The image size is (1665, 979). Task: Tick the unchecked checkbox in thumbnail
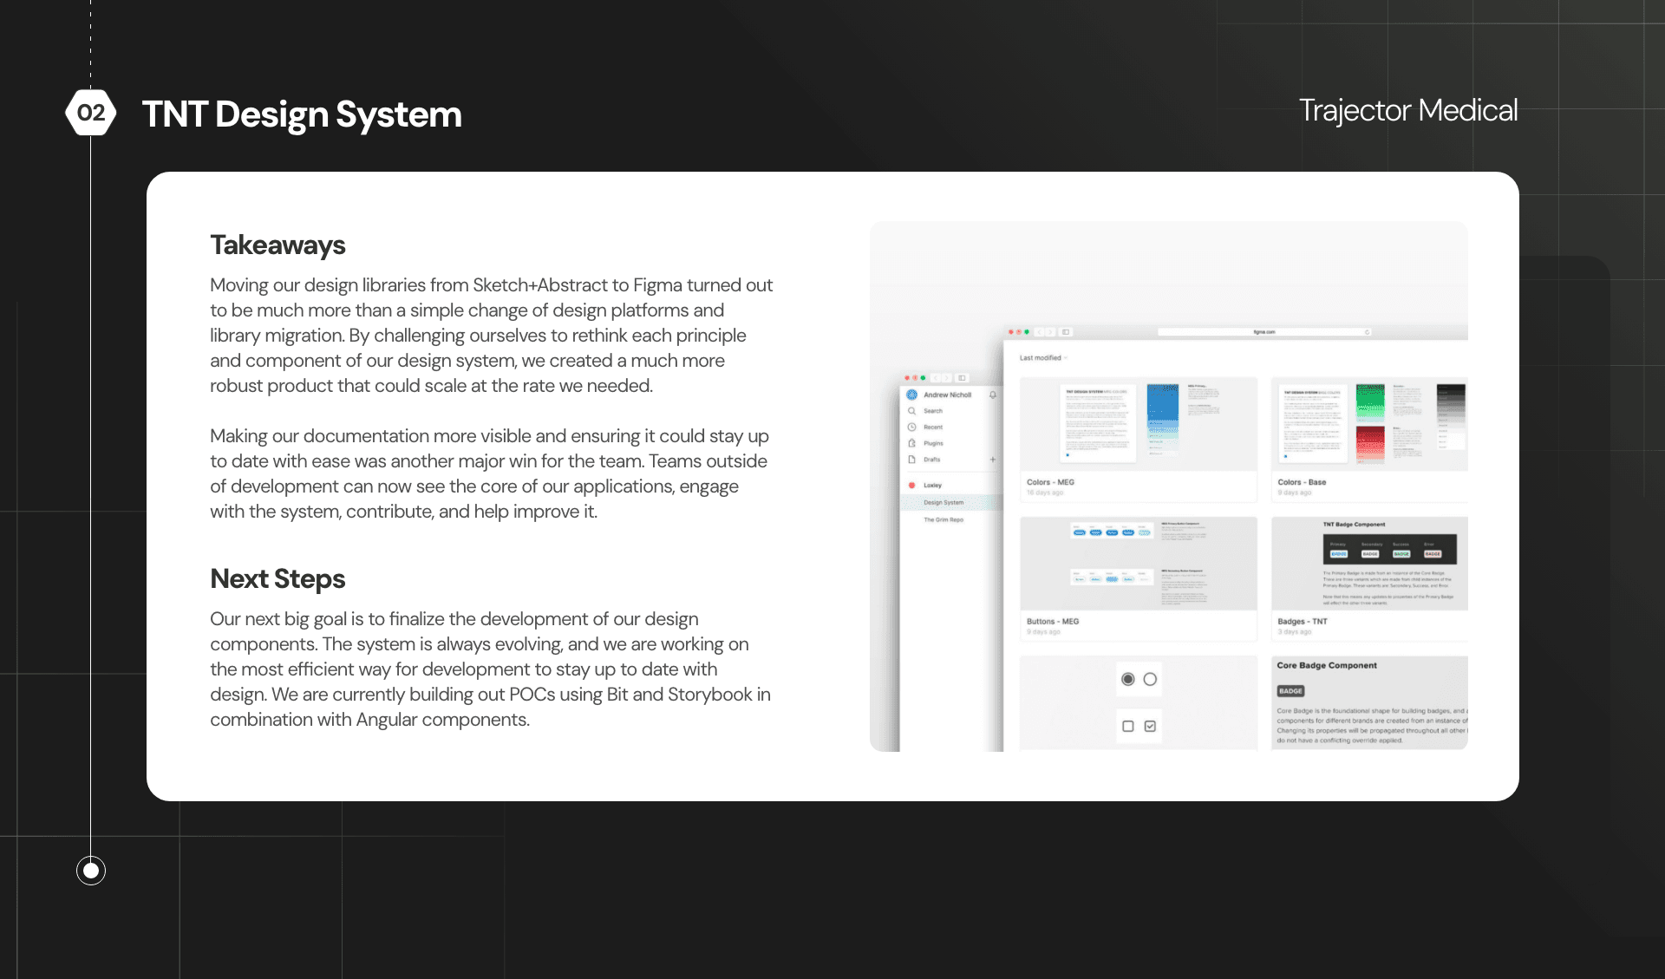coord(1127,726)
